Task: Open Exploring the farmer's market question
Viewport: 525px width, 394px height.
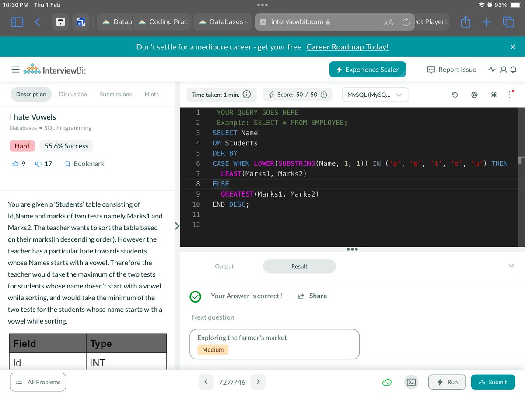Action: (x=274, y=344)
